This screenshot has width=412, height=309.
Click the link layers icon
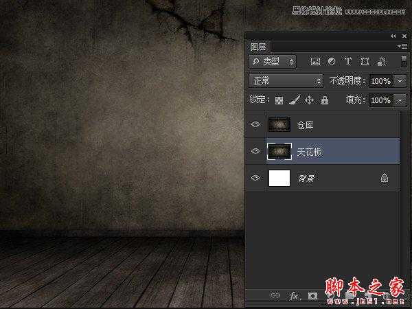(x=275, y=296)
